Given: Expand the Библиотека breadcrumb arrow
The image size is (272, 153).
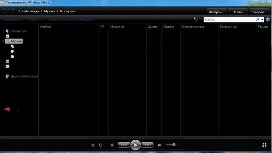Looking at the screenshot, I should [42, 11].
